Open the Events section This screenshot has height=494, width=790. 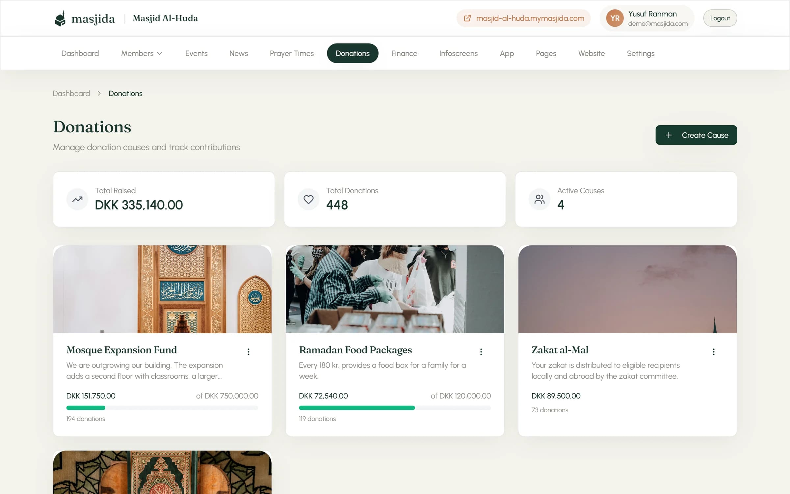point(196,53)
